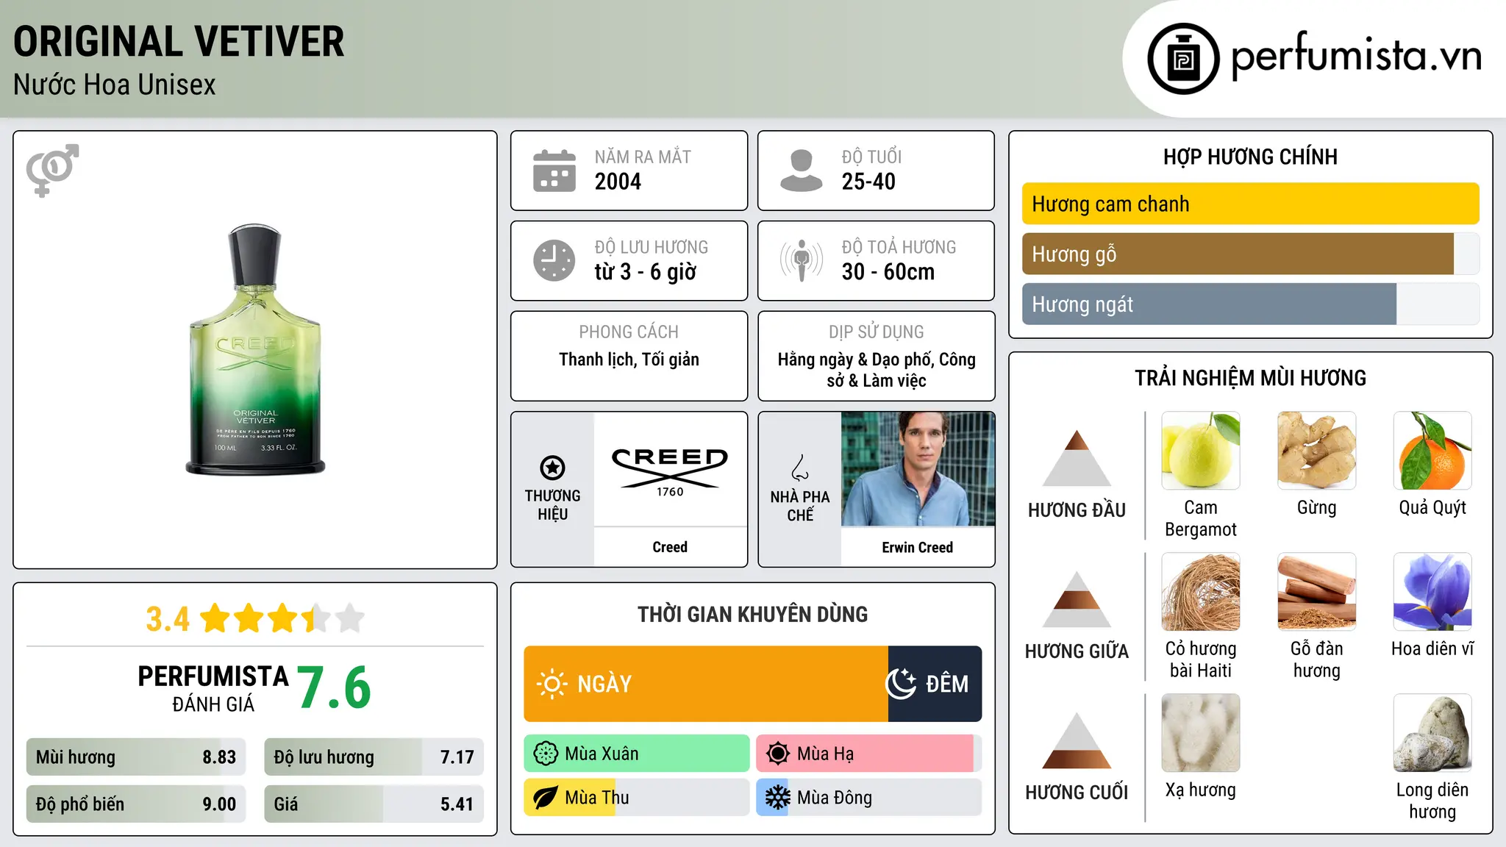
Task: Click the leaf icon for Mùa Thu
Action: (546, 798)
